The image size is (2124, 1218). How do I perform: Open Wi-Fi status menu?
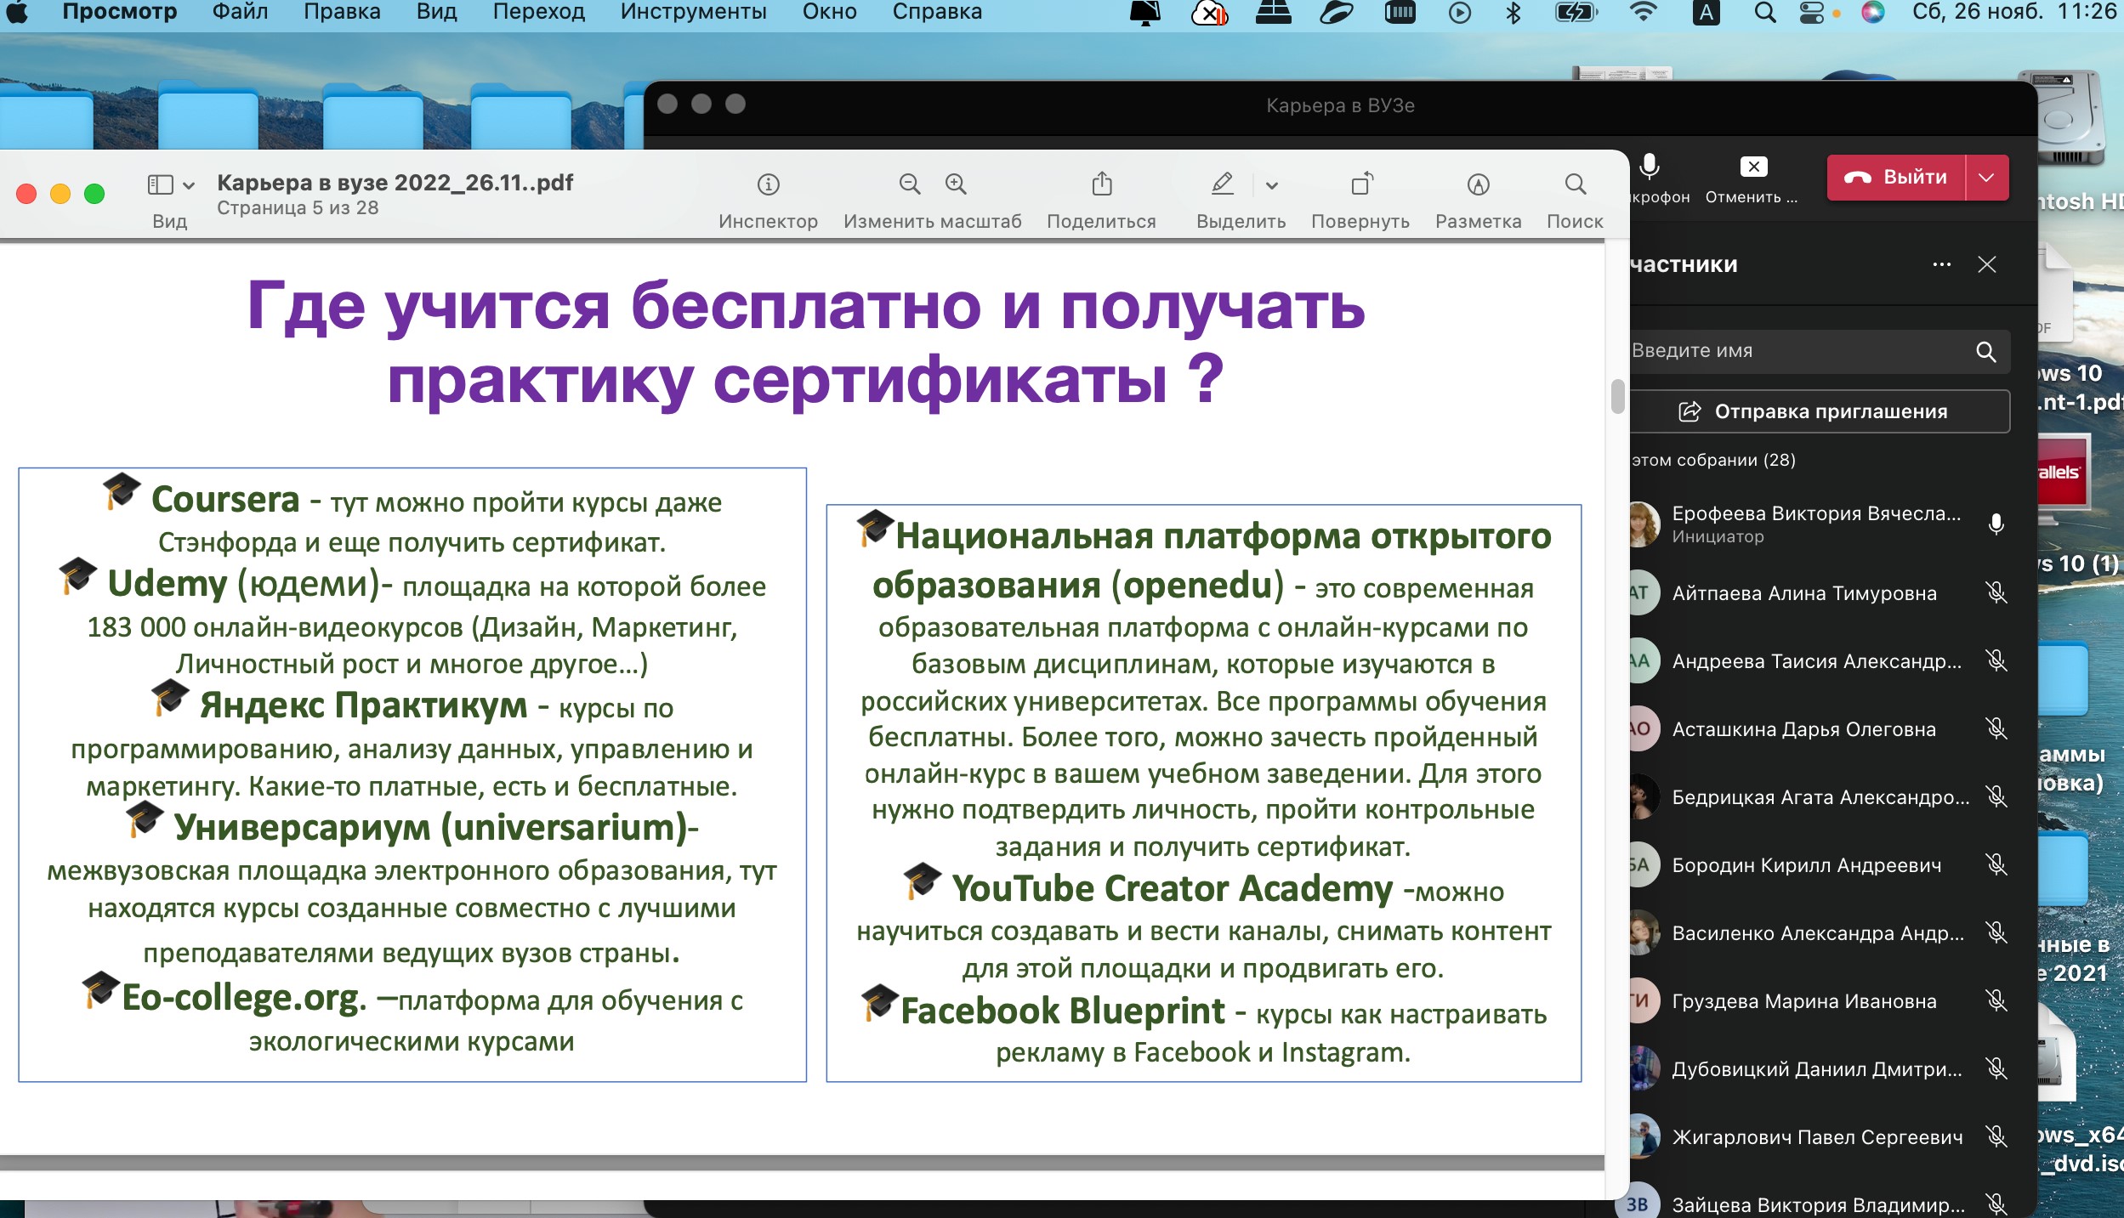pos(1644,12)
